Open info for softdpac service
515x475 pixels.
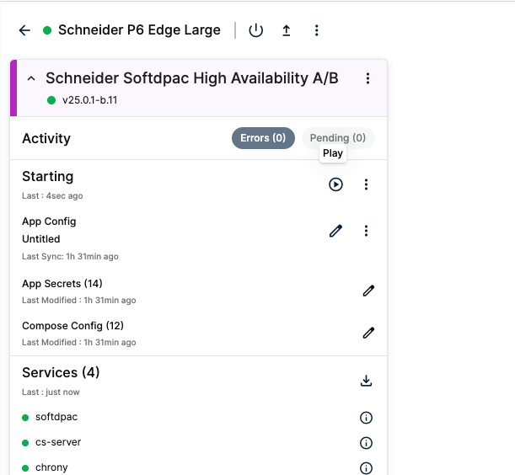coord(366,418)
